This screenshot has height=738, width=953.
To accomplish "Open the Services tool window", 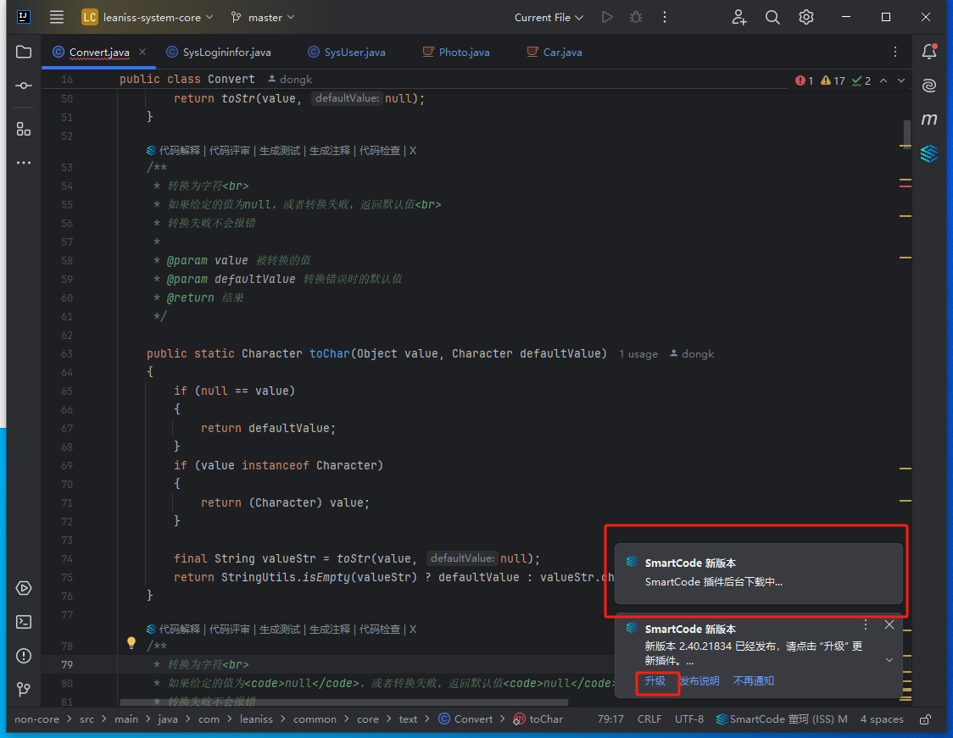I will click(x=24, y=588).
